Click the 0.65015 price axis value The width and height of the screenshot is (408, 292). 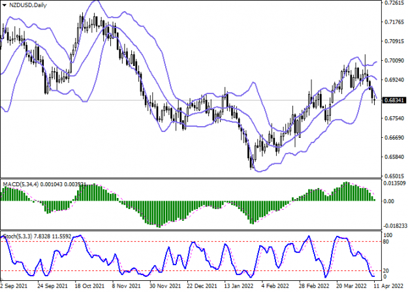tap(394, 176)
